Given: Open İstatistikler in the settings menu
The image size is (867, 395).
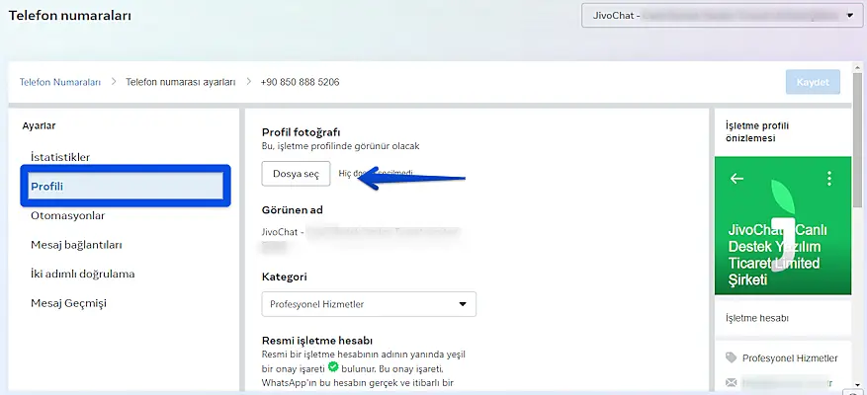Looking at the screenshot, I should 60,157.
